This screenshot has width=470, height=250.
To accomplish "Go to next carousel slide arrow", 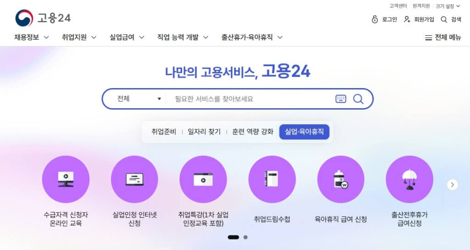I will 453,185.
